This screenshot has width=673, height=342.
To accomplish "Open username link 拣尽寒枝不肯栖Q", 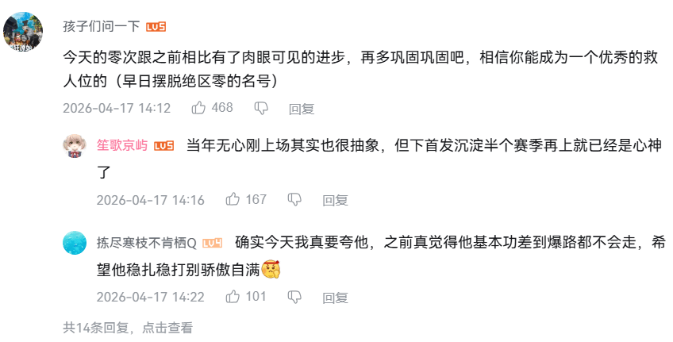I will (x=147, y=243).
